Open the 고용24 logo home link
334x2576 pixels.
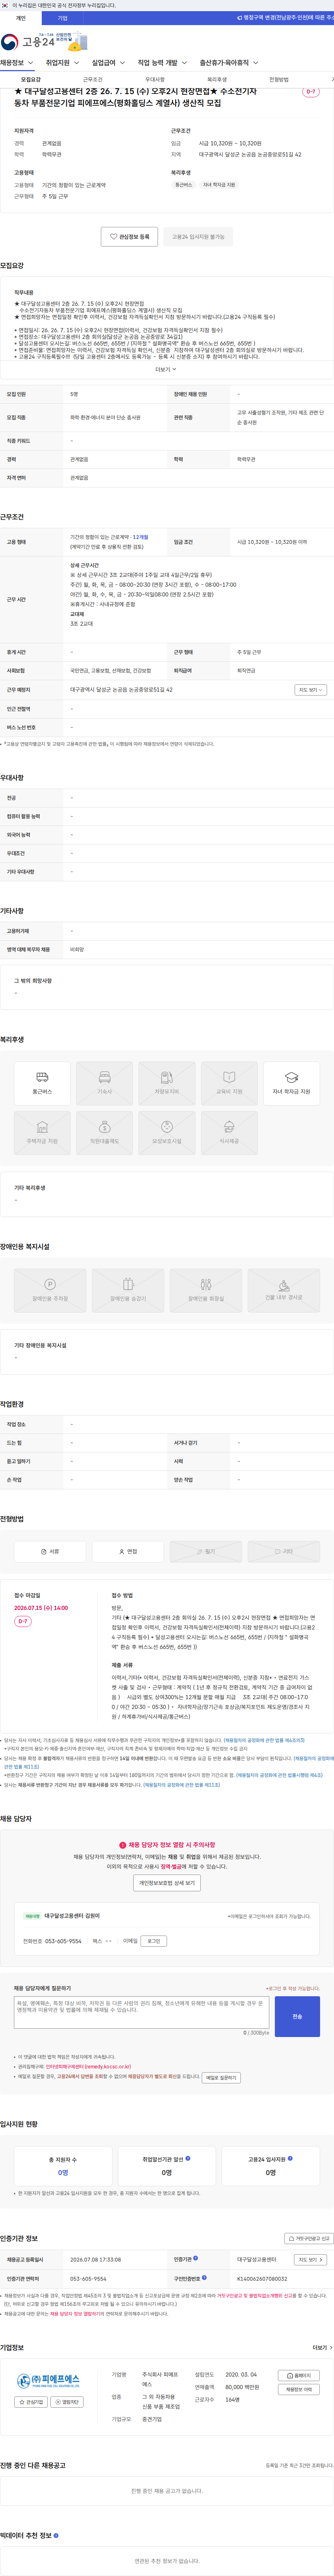(x=28, y=41)
